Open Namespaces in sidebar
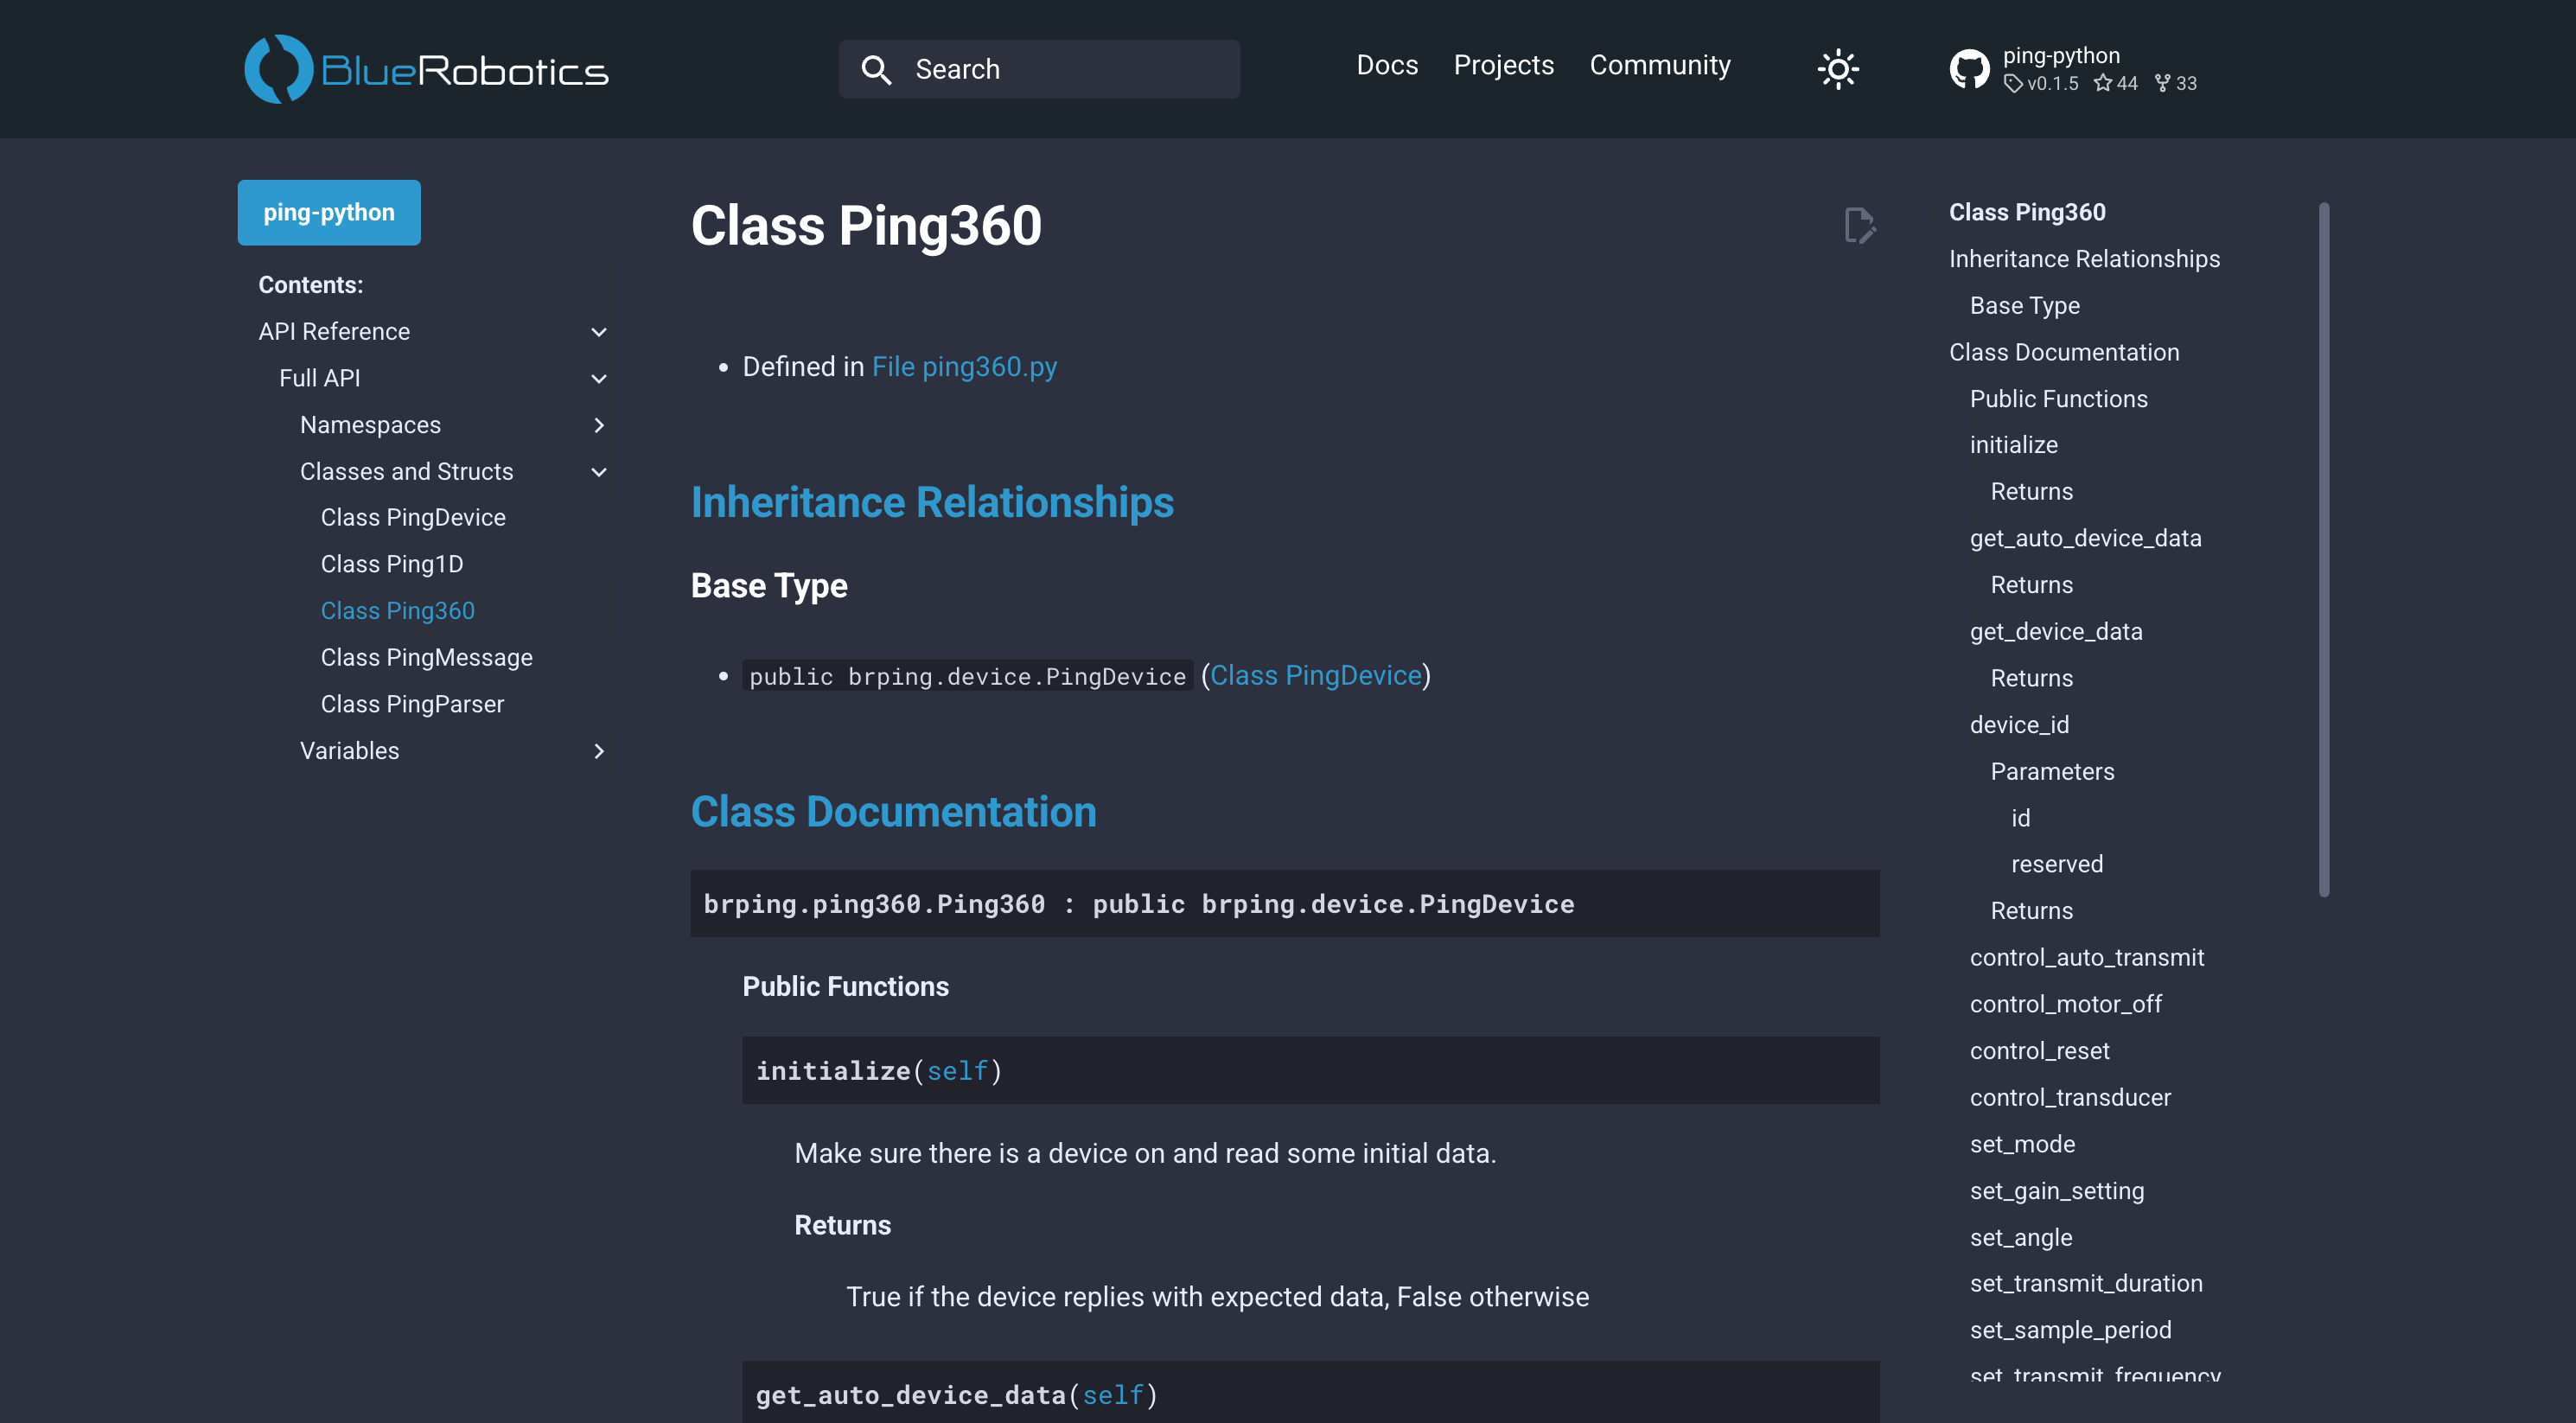 [370, 425]
